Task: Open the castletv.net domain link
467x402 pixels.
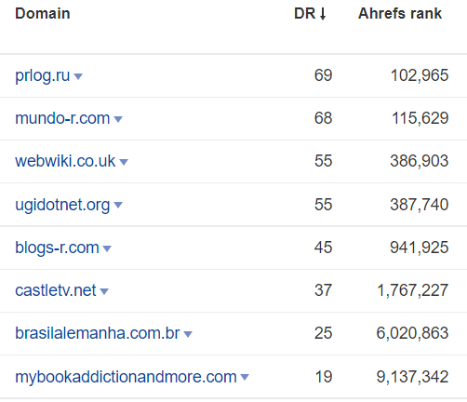Action: 56,290
